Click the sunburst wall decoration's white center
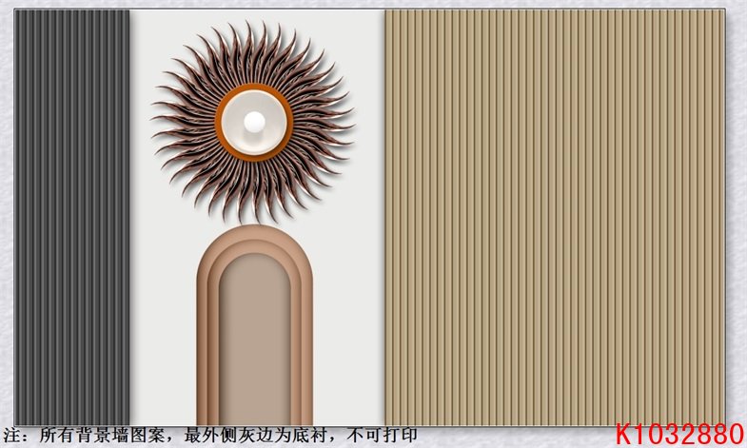747x448 pixels. pyautogui.click(x=254, y=122)
